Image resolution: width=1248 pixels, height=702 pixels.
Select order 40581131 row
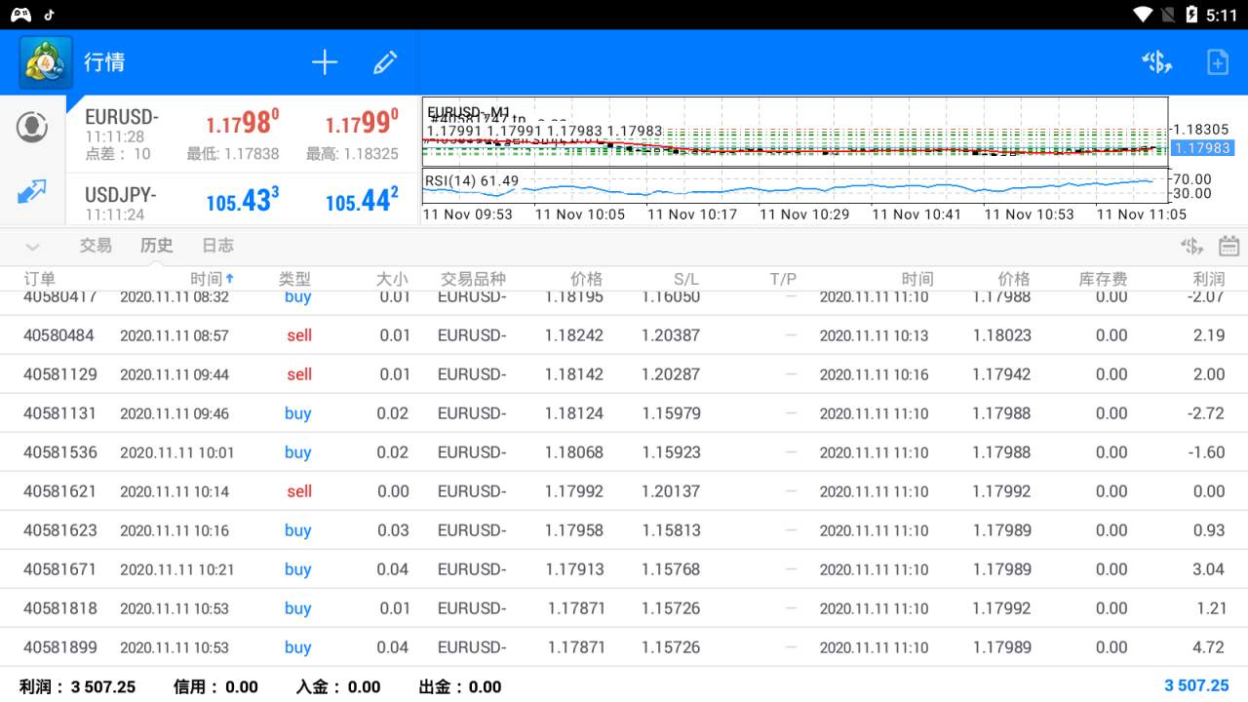[624, 413]
